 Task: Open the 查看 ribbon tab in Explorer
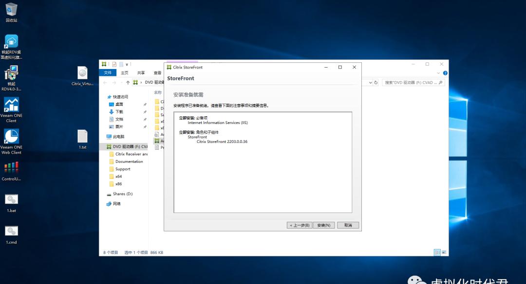pos(157,72)
